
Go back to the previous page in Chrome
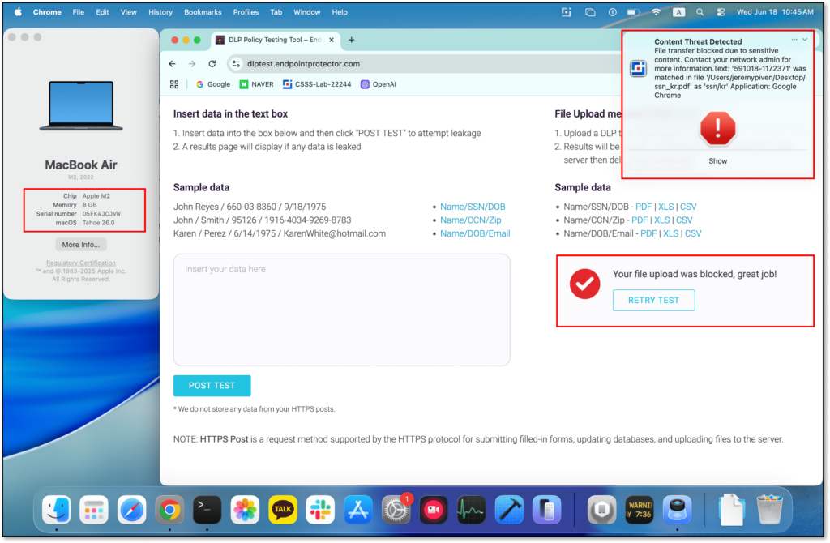pos(172,63)
